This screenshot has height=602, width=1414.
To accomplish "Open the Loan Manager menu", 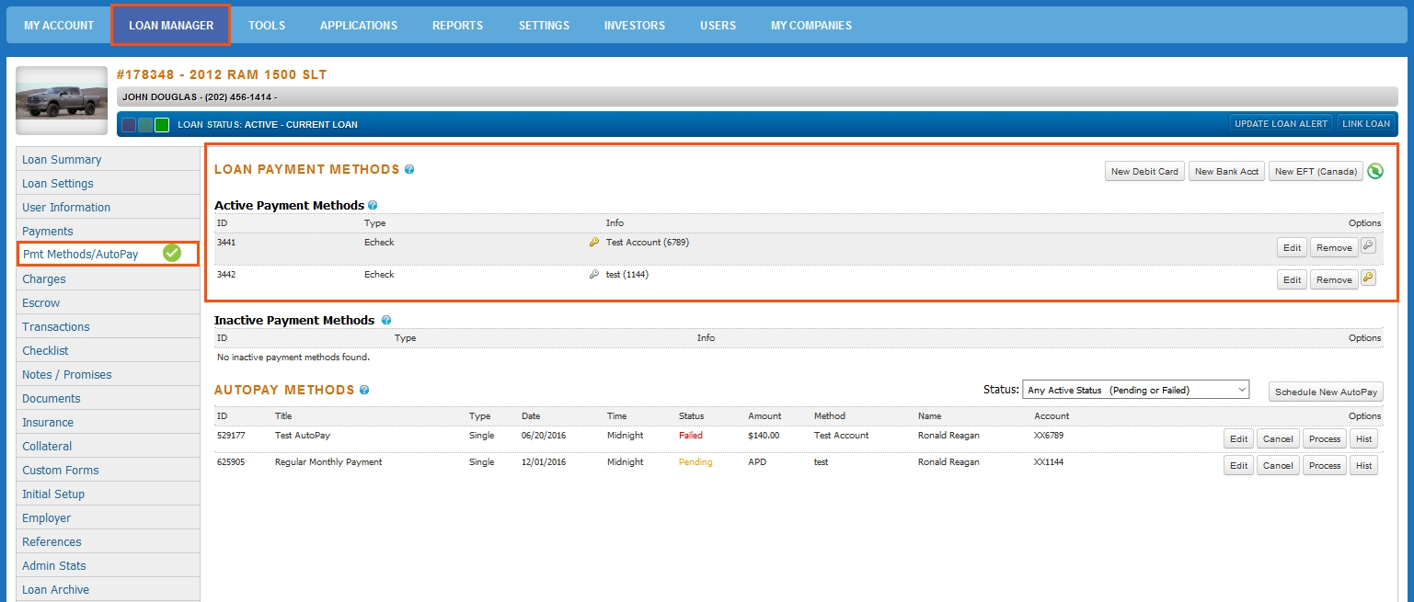I will pyautogui.click(x=171, y=26).
